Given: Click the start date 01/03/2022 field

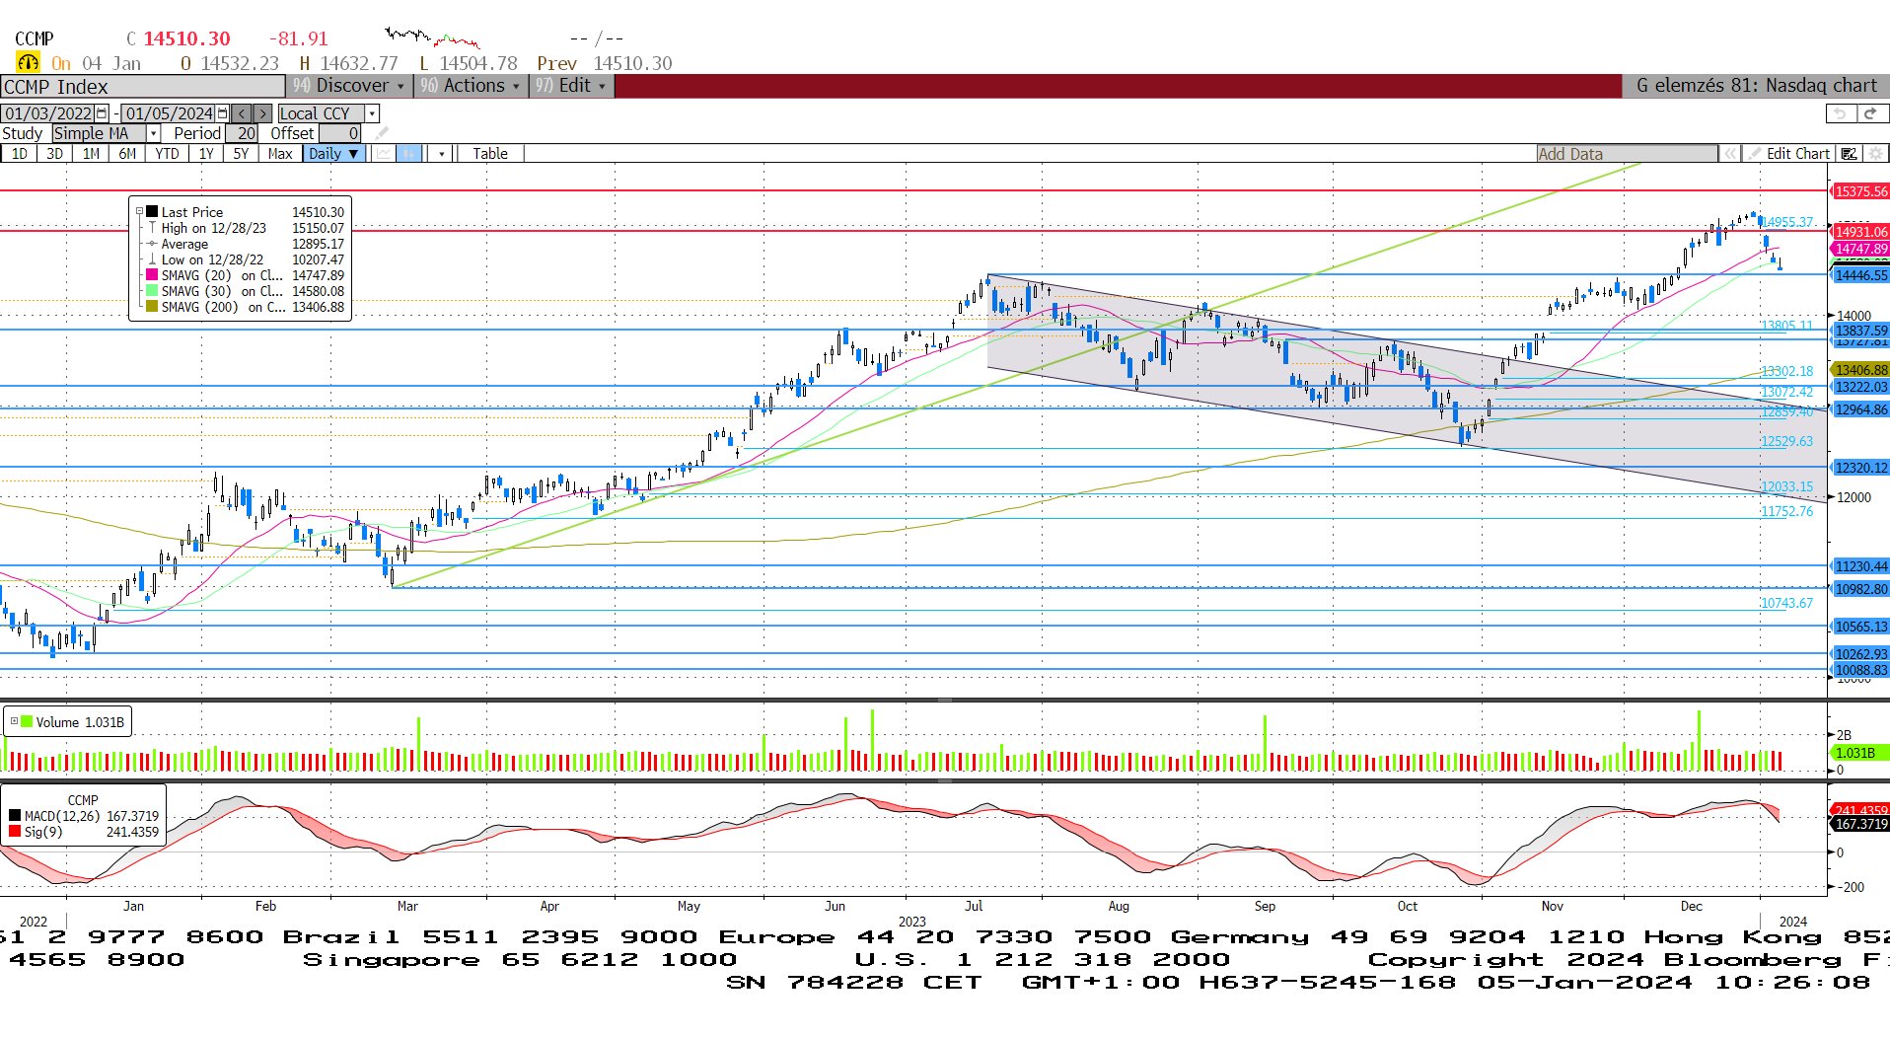Looking at the screenshot, I should pyautogui.click(x=48, y=113).
